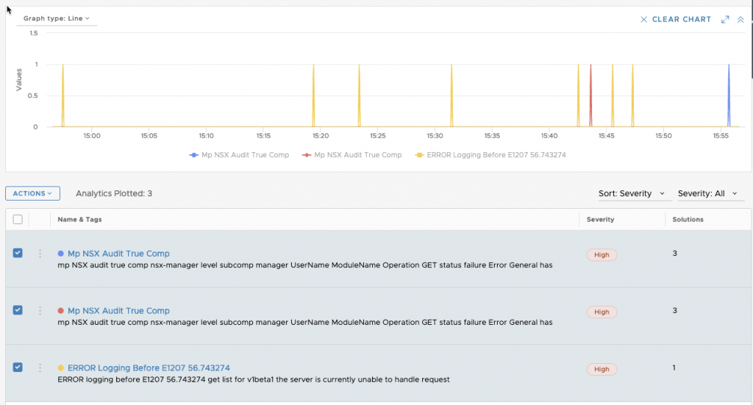Open the kebab menu for ERROR Logging row
This screenshot has width=753, height=405.
40,368
